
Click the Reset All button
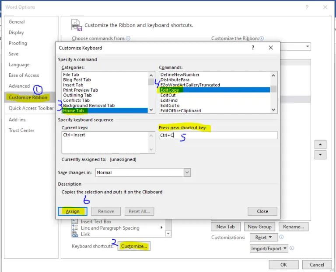coord(139,211)
